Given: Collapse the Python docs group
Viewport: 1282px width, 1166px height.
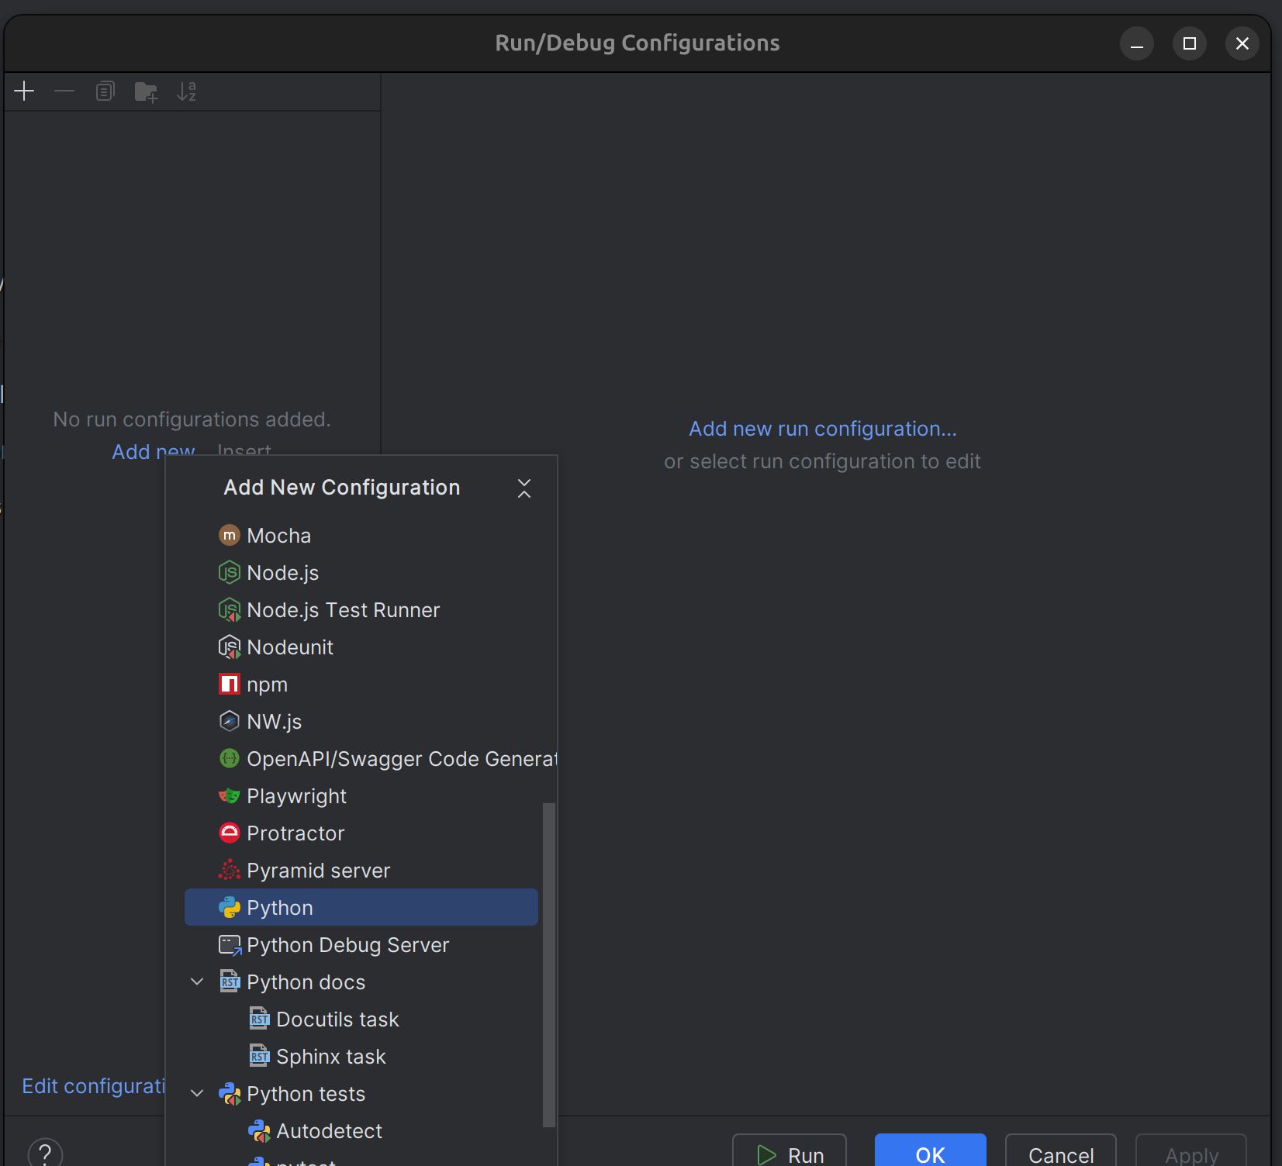Looking at the screenshot, I should coord(197,981).
